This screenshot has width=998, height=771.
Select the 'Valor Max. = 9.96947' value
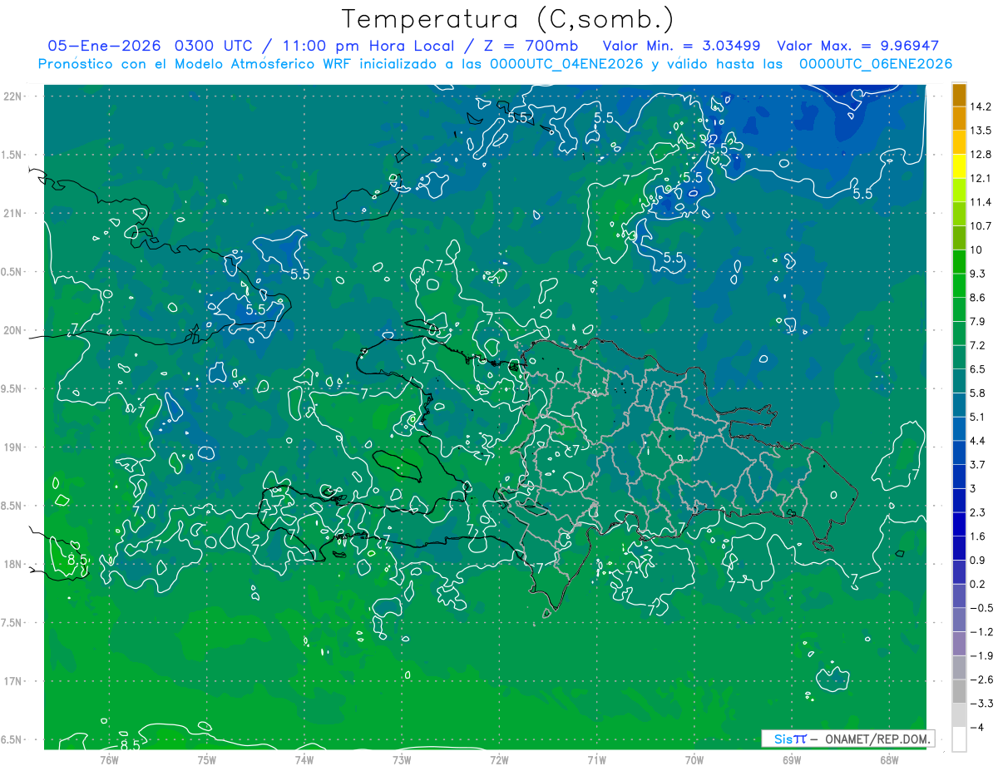pos(858,46)
